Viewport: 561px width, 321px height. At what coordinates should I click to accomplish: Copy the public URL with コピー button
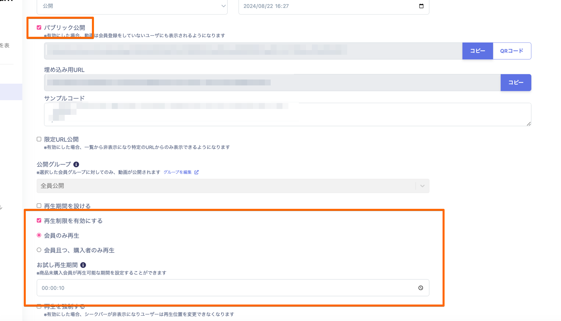click(477, 51)
